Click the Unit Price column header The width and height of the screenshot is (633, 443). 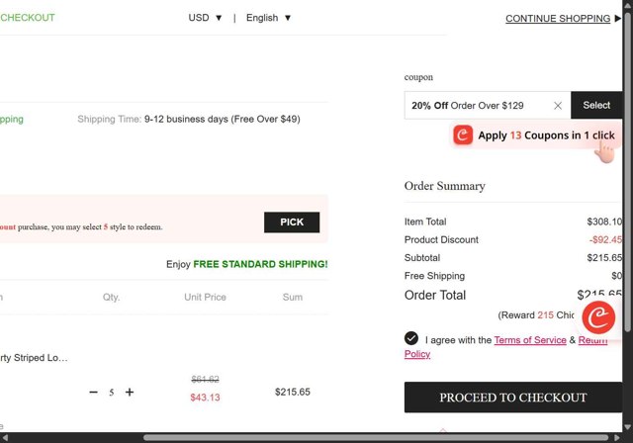tap(205, 298)
